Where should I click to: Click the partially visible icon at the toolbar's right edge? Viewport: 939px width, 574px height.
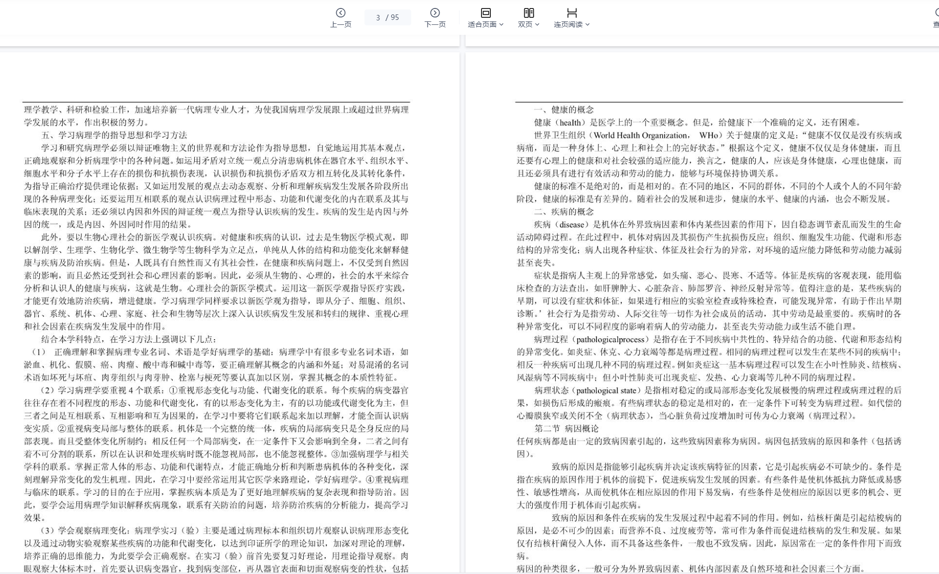[x=936, y=13]
